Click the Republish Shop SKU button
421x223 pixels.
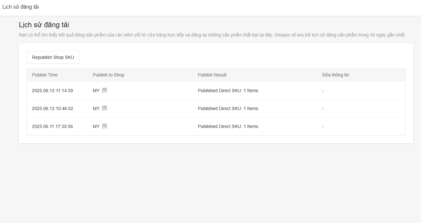pos(53,57)
